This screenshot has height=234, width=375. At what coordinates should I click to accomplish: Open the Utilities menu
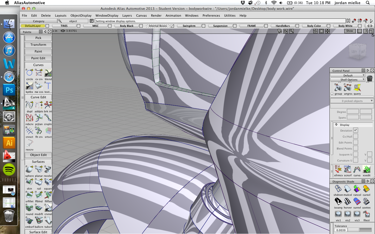tap(230, 16)
